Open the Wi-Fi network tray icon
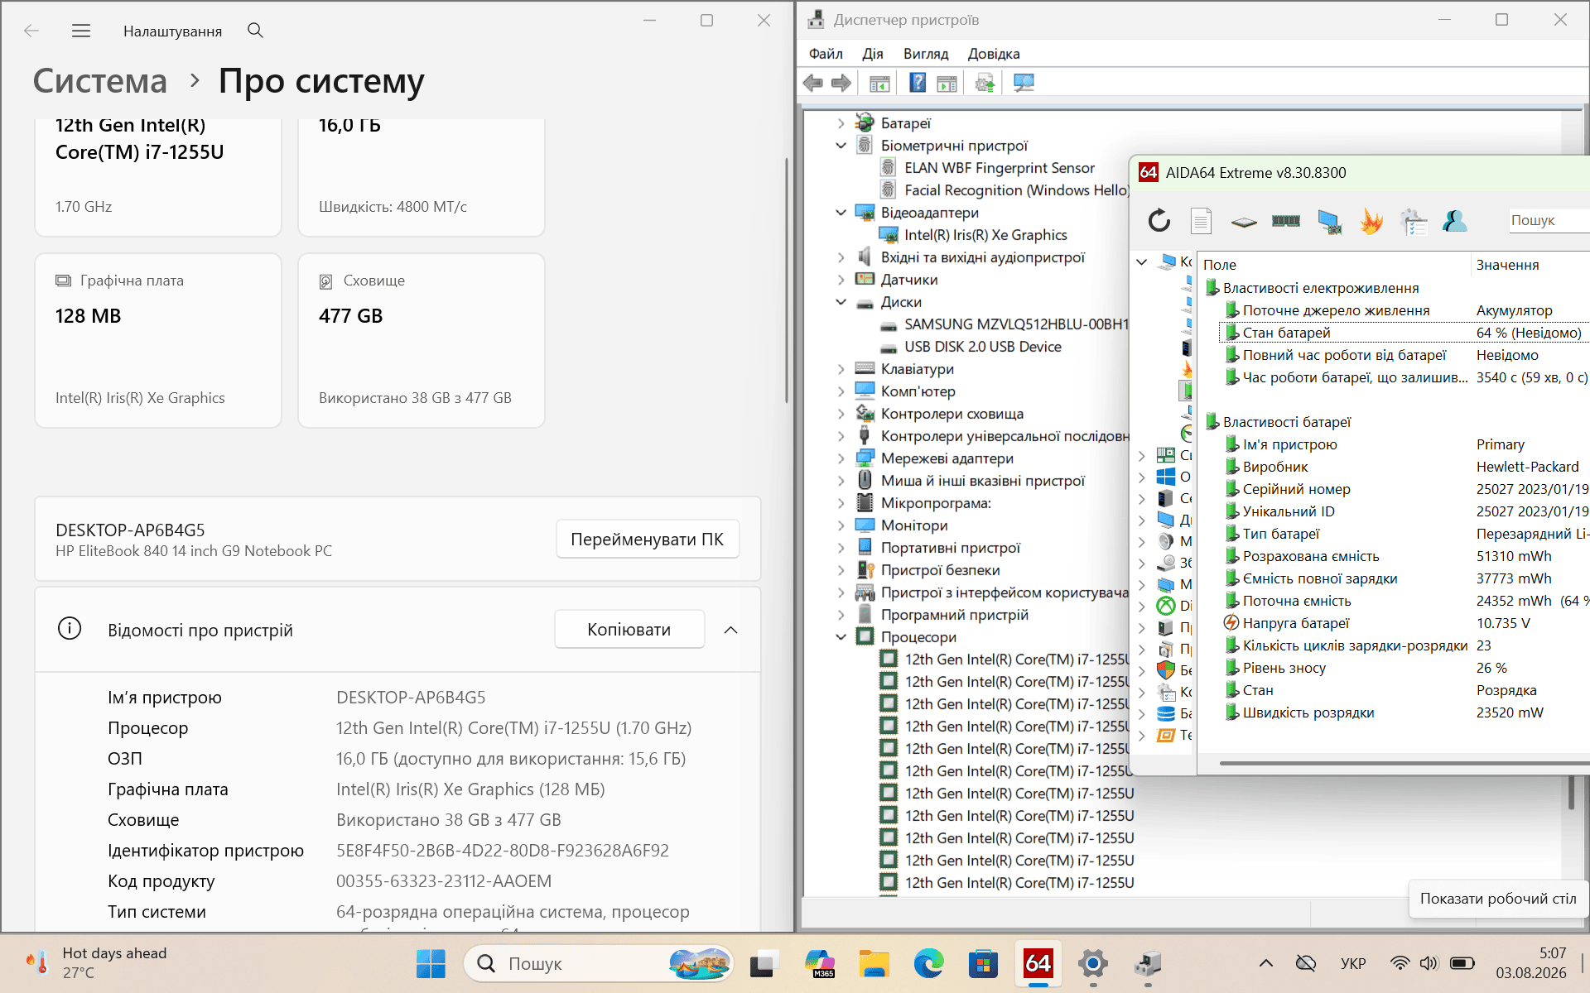Image resolution: width=1590 pixels, height=993 pixels. pos(1400,963)
